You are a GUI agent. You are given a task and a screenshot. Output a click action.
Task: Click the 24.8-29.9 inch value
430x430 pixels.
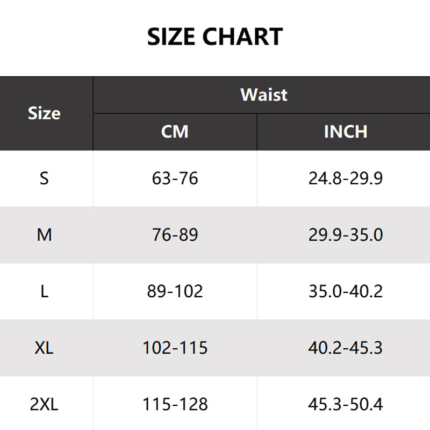coord(346,178)
